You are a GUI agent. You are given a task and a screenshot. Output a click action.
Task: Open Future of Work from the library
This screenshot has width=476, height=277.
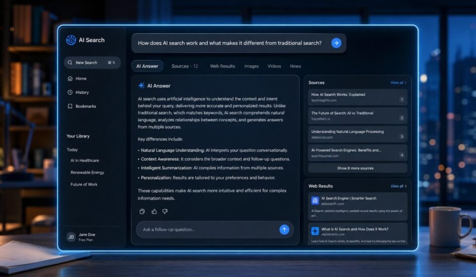[84, 185]
